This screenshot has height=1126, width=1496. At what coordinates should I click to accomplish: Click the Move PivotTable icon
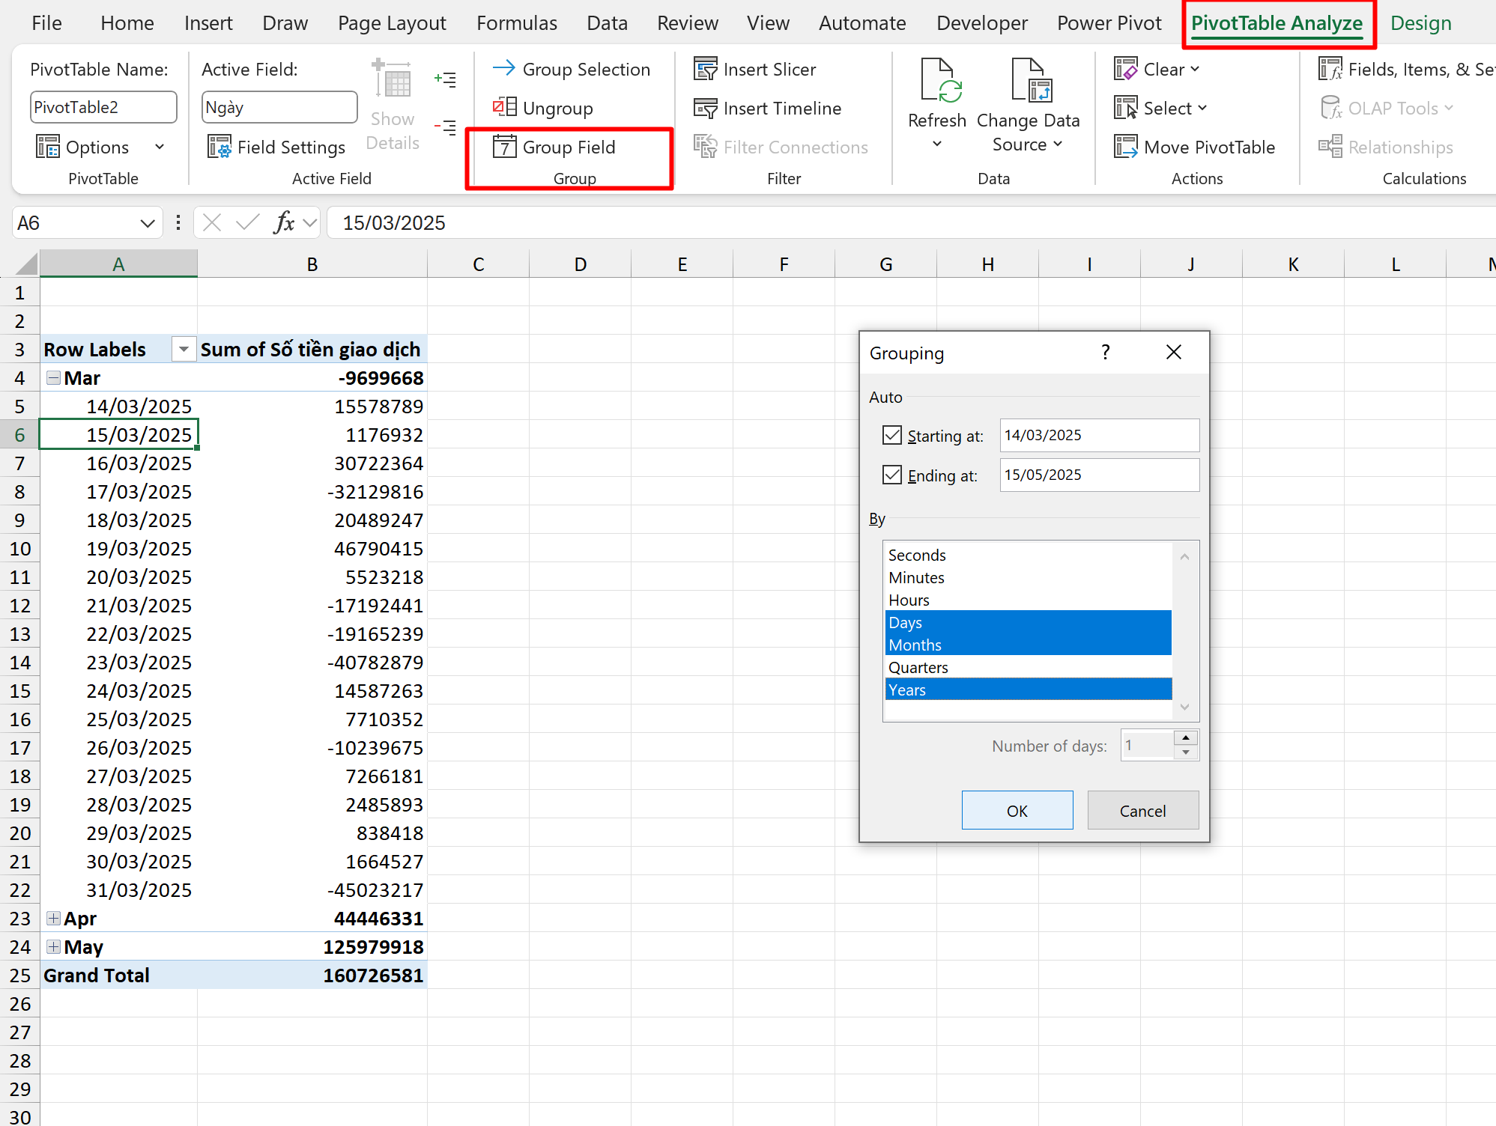pyautogui.click(x=1125, y=147)
